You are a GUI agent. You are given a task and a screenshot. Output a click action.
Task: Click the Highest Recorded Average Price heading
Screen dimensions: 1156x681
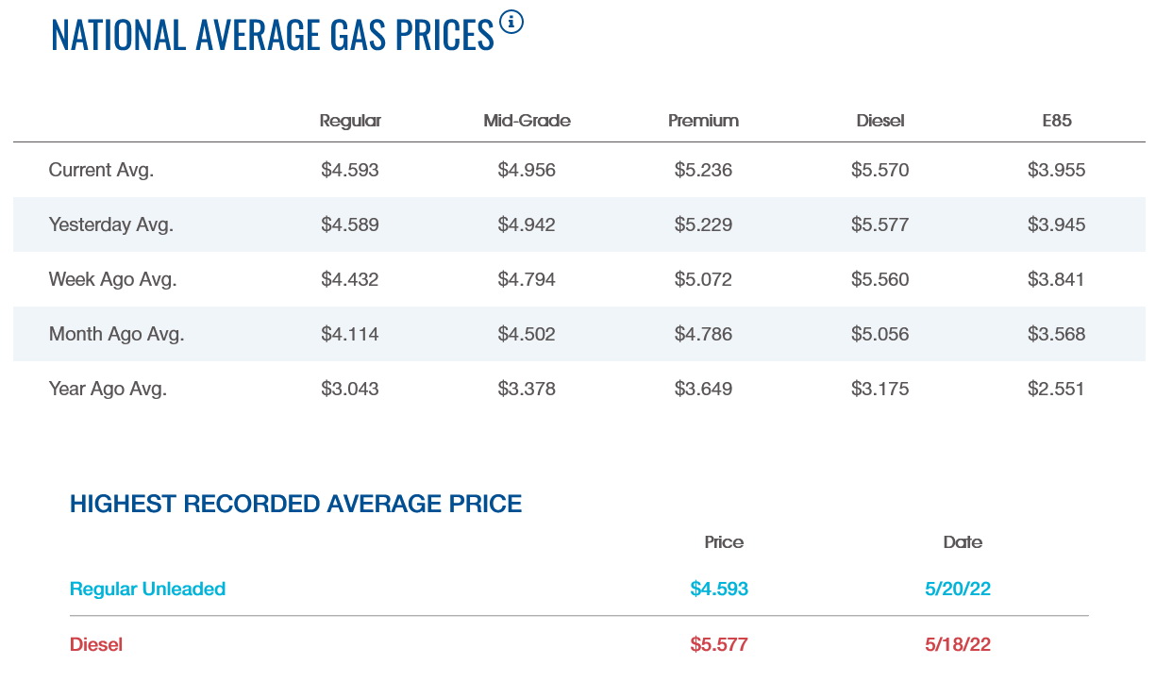(x=295, y=504)
